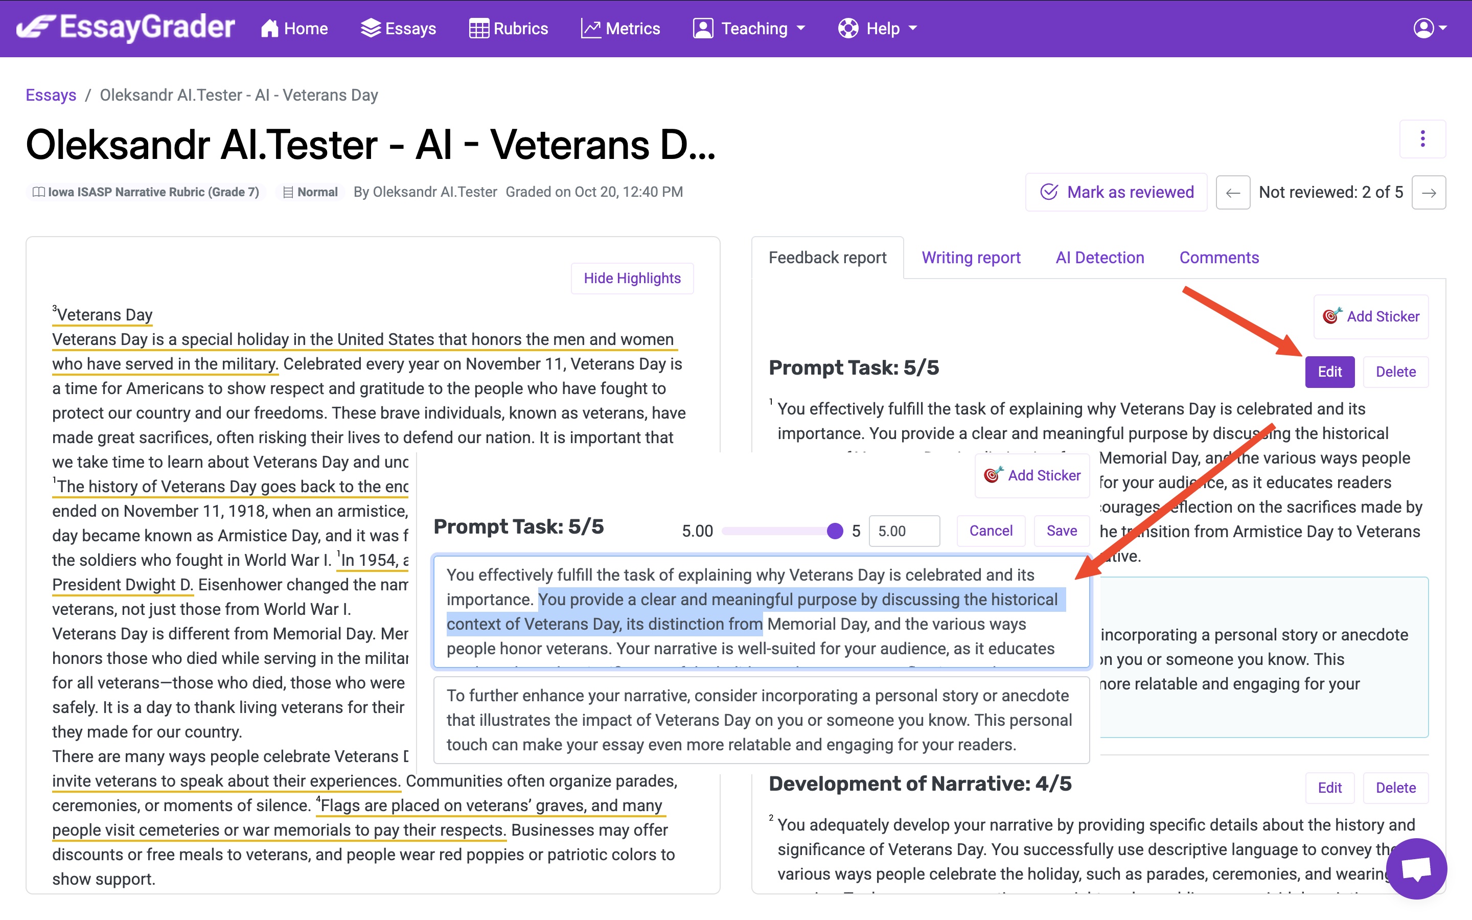Open the Metrics page
Image resolution: width=1472 pixels, height=920 pixels.
click(620, 29)
